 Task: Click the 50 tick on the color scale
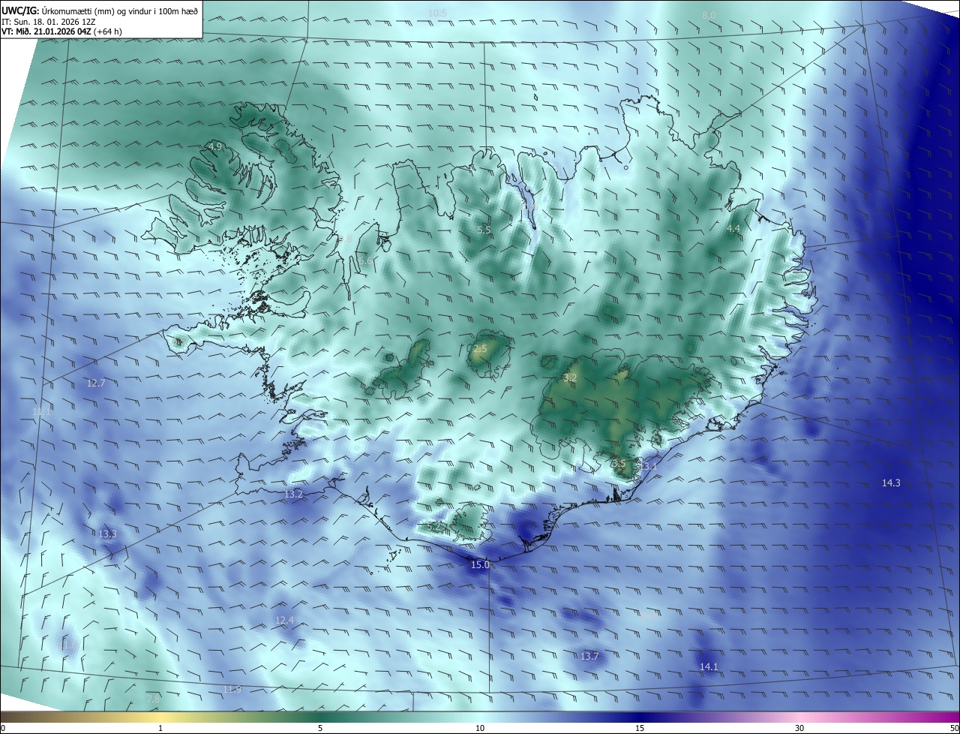(x=954, y=728)
